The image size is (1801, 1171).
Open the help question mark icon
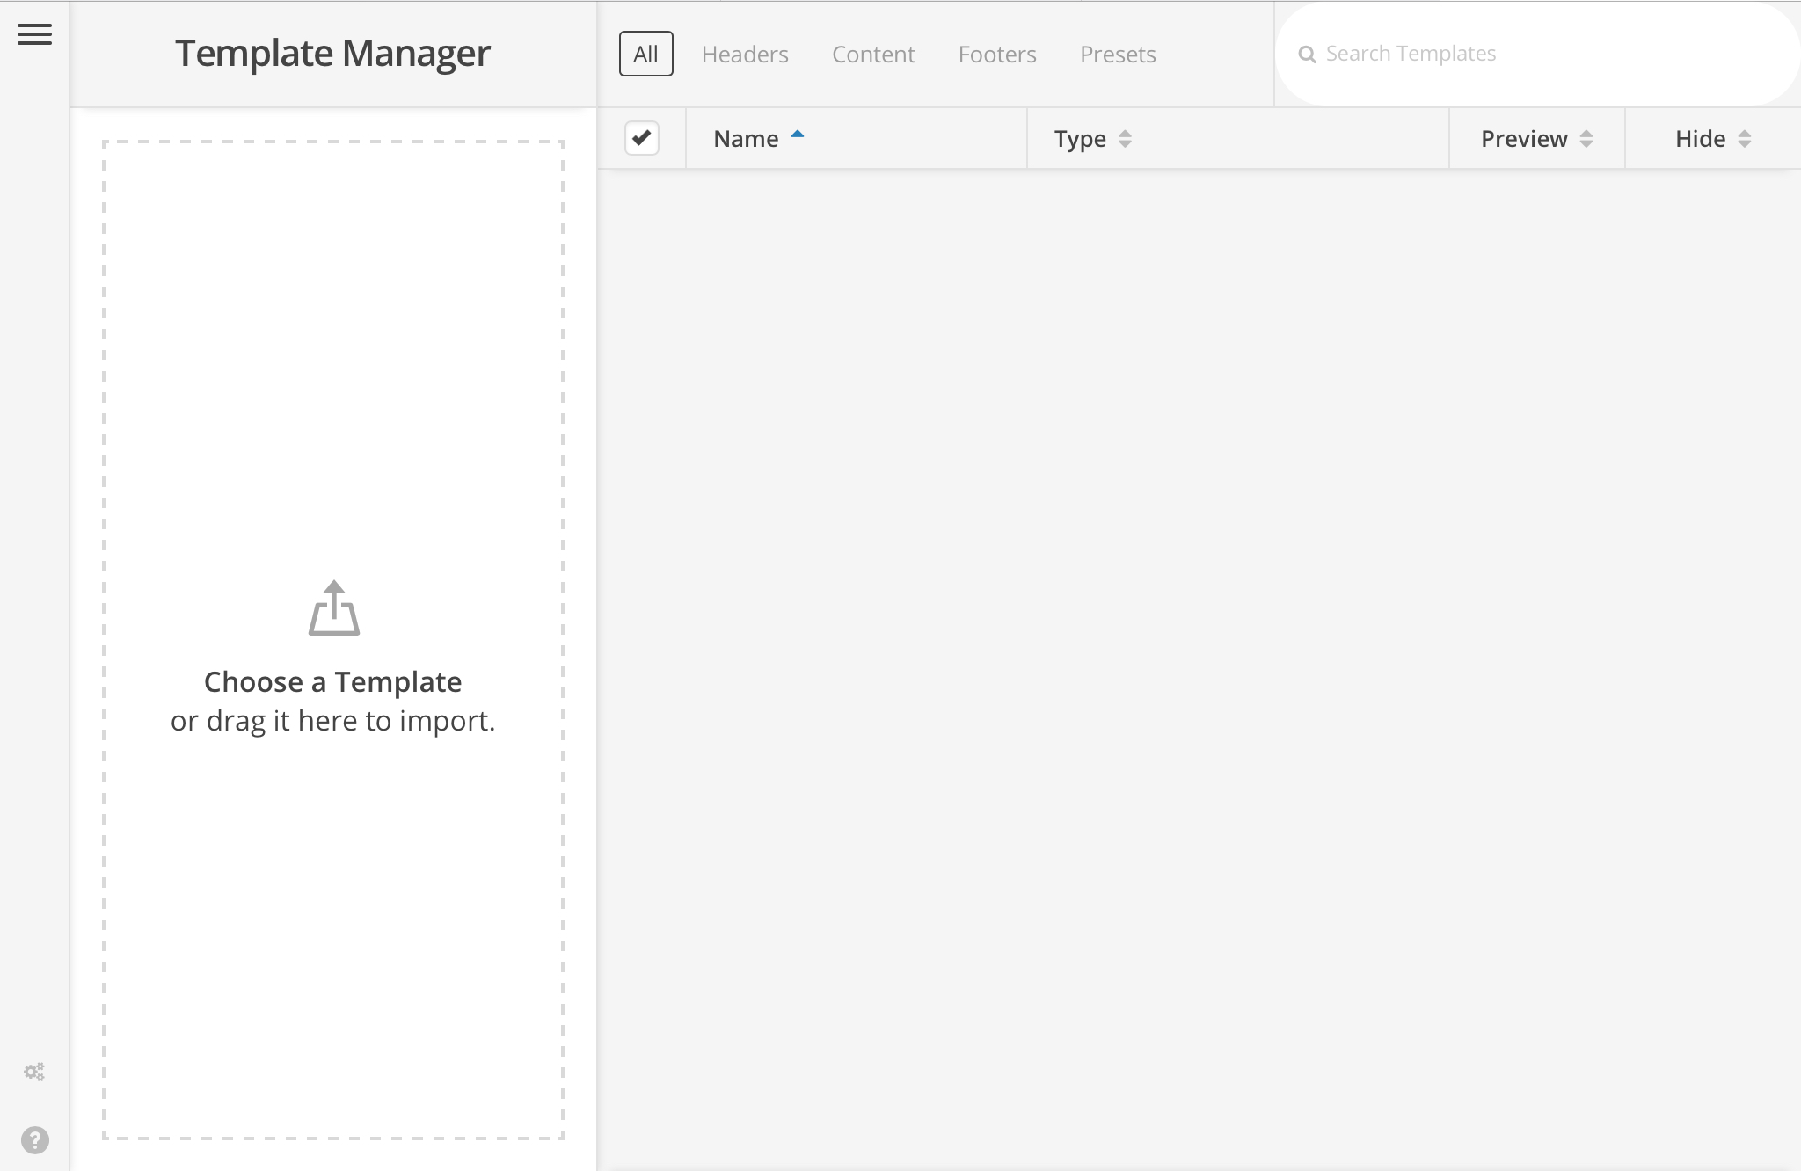coord(34,1140)
